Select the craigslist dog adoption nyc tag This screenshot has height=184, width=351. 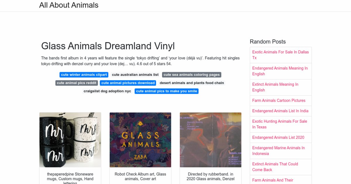[107, 91]
